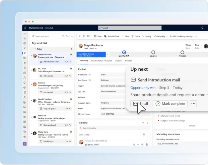Open the app launcher waffle icon
Image resolution: width=208 pixels, height=165 pixels.
point(25,28)
